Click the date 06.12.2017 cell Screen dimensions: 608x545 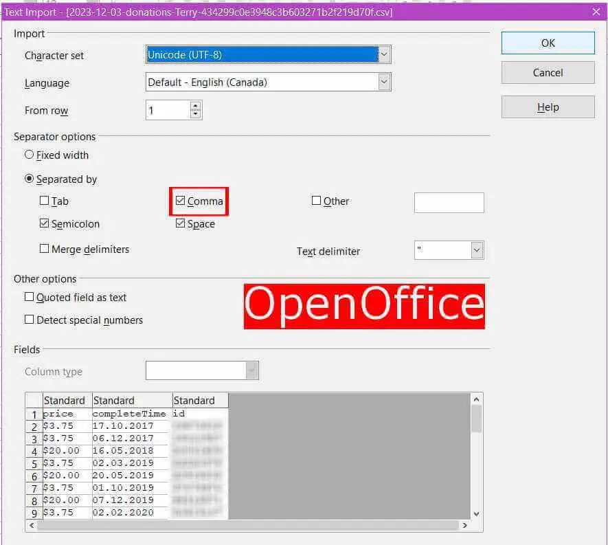pos(132,438)
